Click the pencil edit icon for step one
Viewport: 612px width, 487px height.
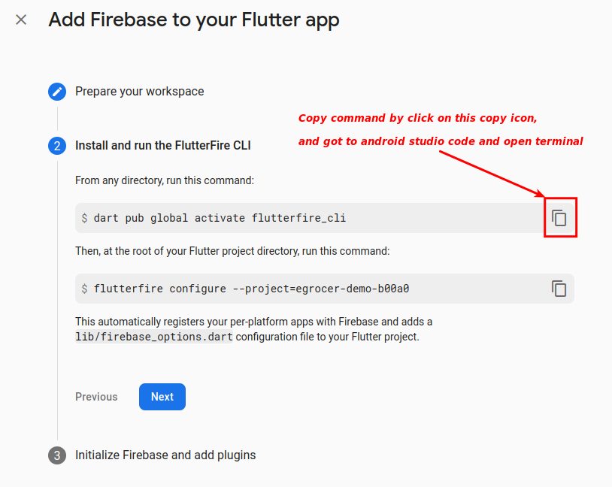57,92
